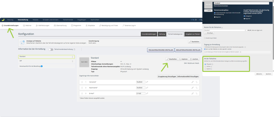Click BEGLEITERKATEGORIE ERSTELLEN button

(188, 50)
